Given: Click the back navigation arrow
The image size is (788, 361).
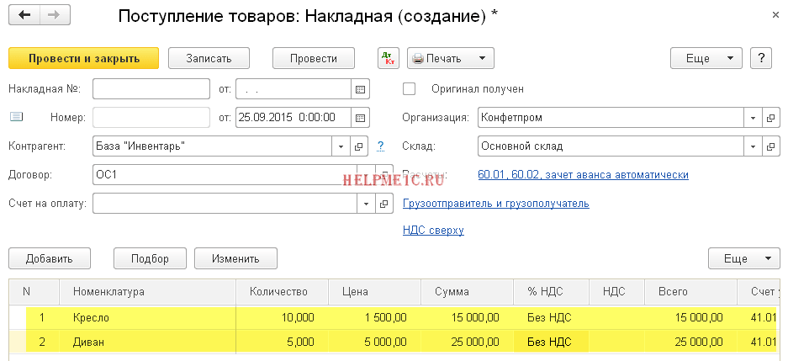Looking at the screenshot, I should click(x=24, y=16).
